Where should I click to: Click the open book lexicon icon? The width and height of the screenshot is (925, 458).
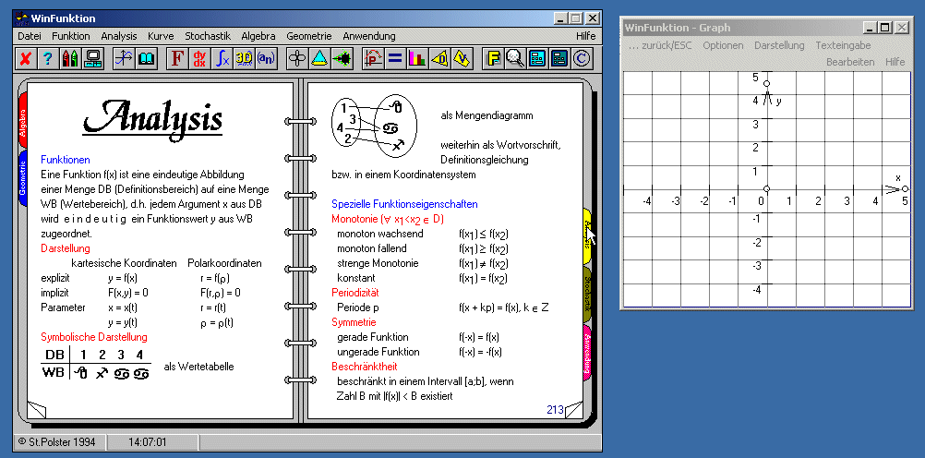pos(146,58)
